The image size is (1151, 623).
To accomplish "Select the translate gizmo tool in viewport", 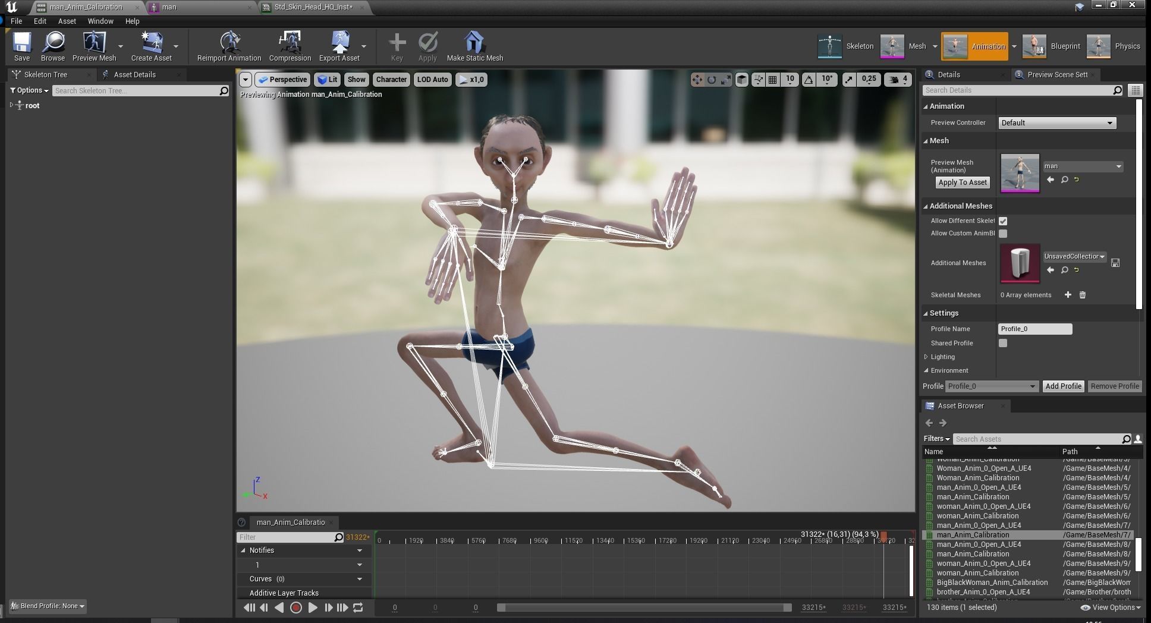I will (697, 80).
